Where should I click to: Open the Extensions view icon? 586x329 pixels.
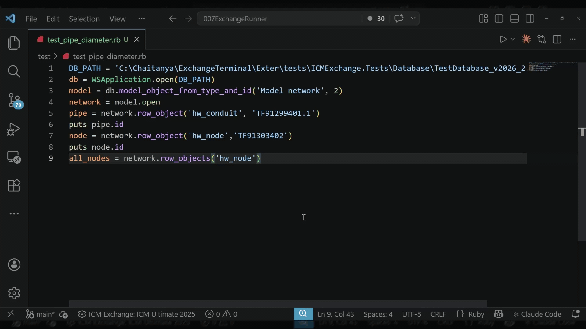(x=14, y=185)
